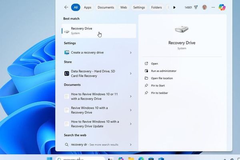Switch to the Documents filter tab
The width and height of the screenshot is (240, 160).
click(106, 7)
